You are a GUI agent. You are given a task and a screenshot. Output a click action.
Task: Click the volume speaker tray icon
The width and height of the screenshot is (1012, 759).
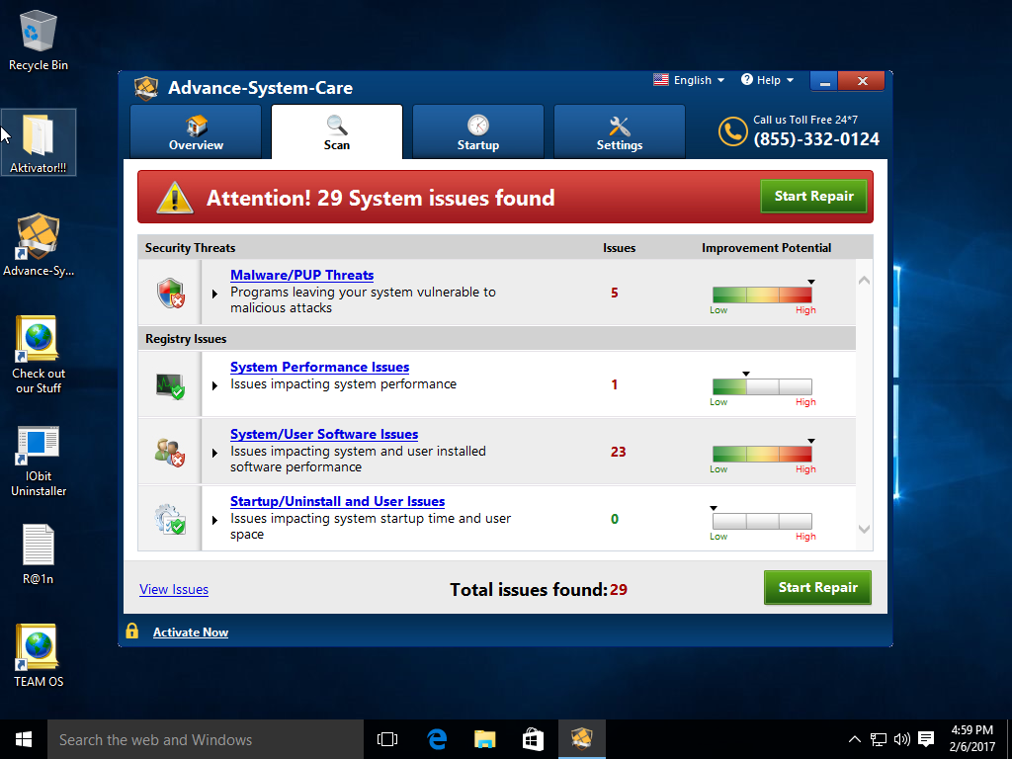[x=901, y=739]
